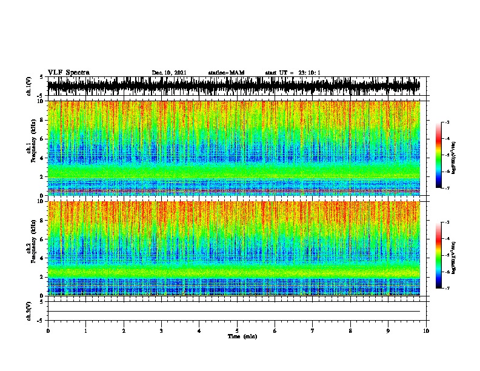Click time axis tick label "9"
This screenshot has width=480, height=371.
click(x=388, y=331)
